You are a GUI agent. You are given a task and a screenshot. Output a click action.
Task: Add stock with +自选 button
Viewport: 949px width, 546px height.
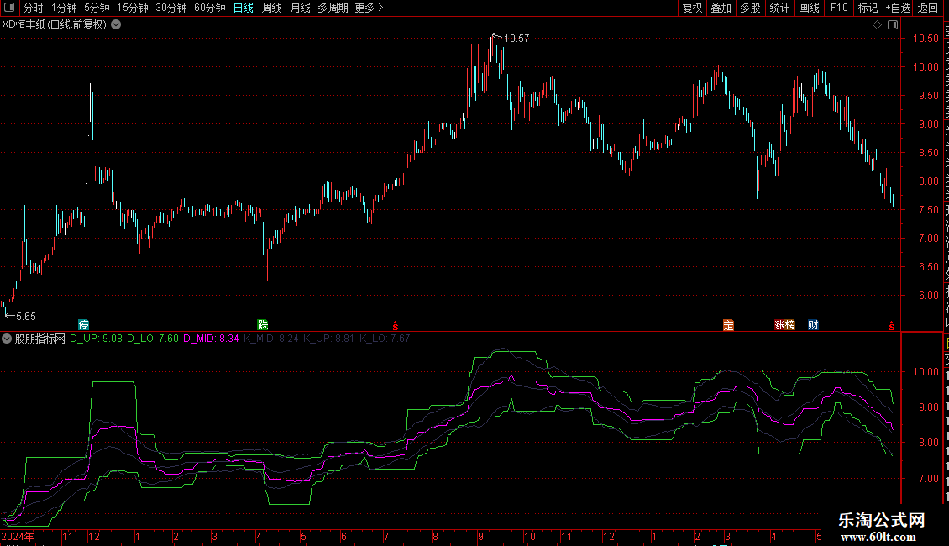pyautogui.click(x=898, y=8)
